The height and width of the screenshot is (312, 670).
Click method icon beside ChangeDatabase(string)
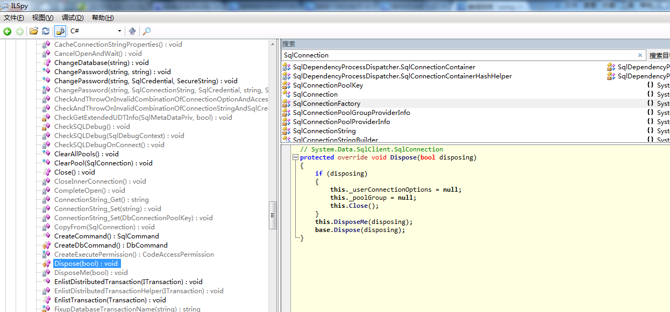tap(47, 63)
